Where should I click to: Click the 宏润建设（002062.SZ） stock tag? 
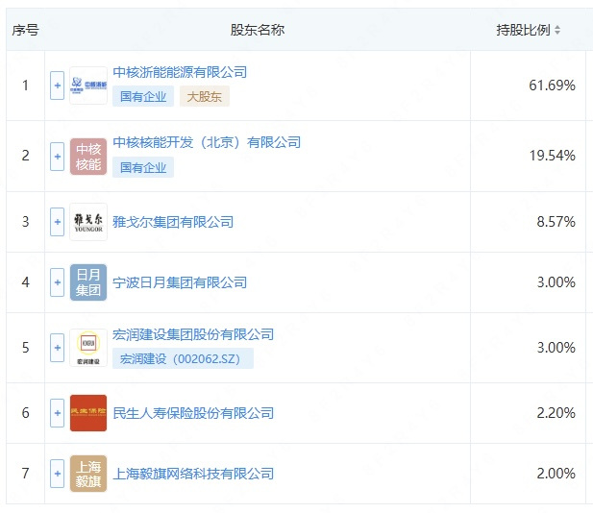point(183,358)
